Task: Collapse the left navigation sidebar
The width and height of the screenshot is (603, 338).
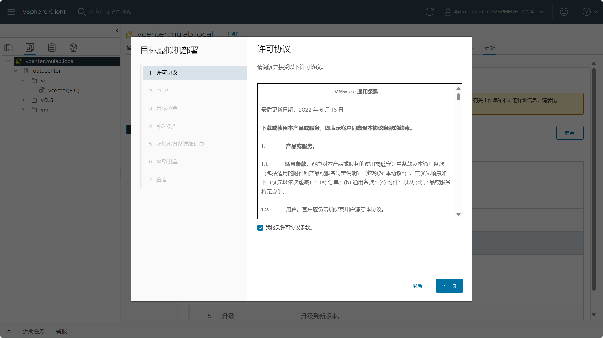Action: tap(117, 30)
